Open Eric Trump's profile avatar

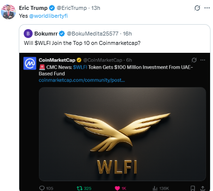point(8,12)
